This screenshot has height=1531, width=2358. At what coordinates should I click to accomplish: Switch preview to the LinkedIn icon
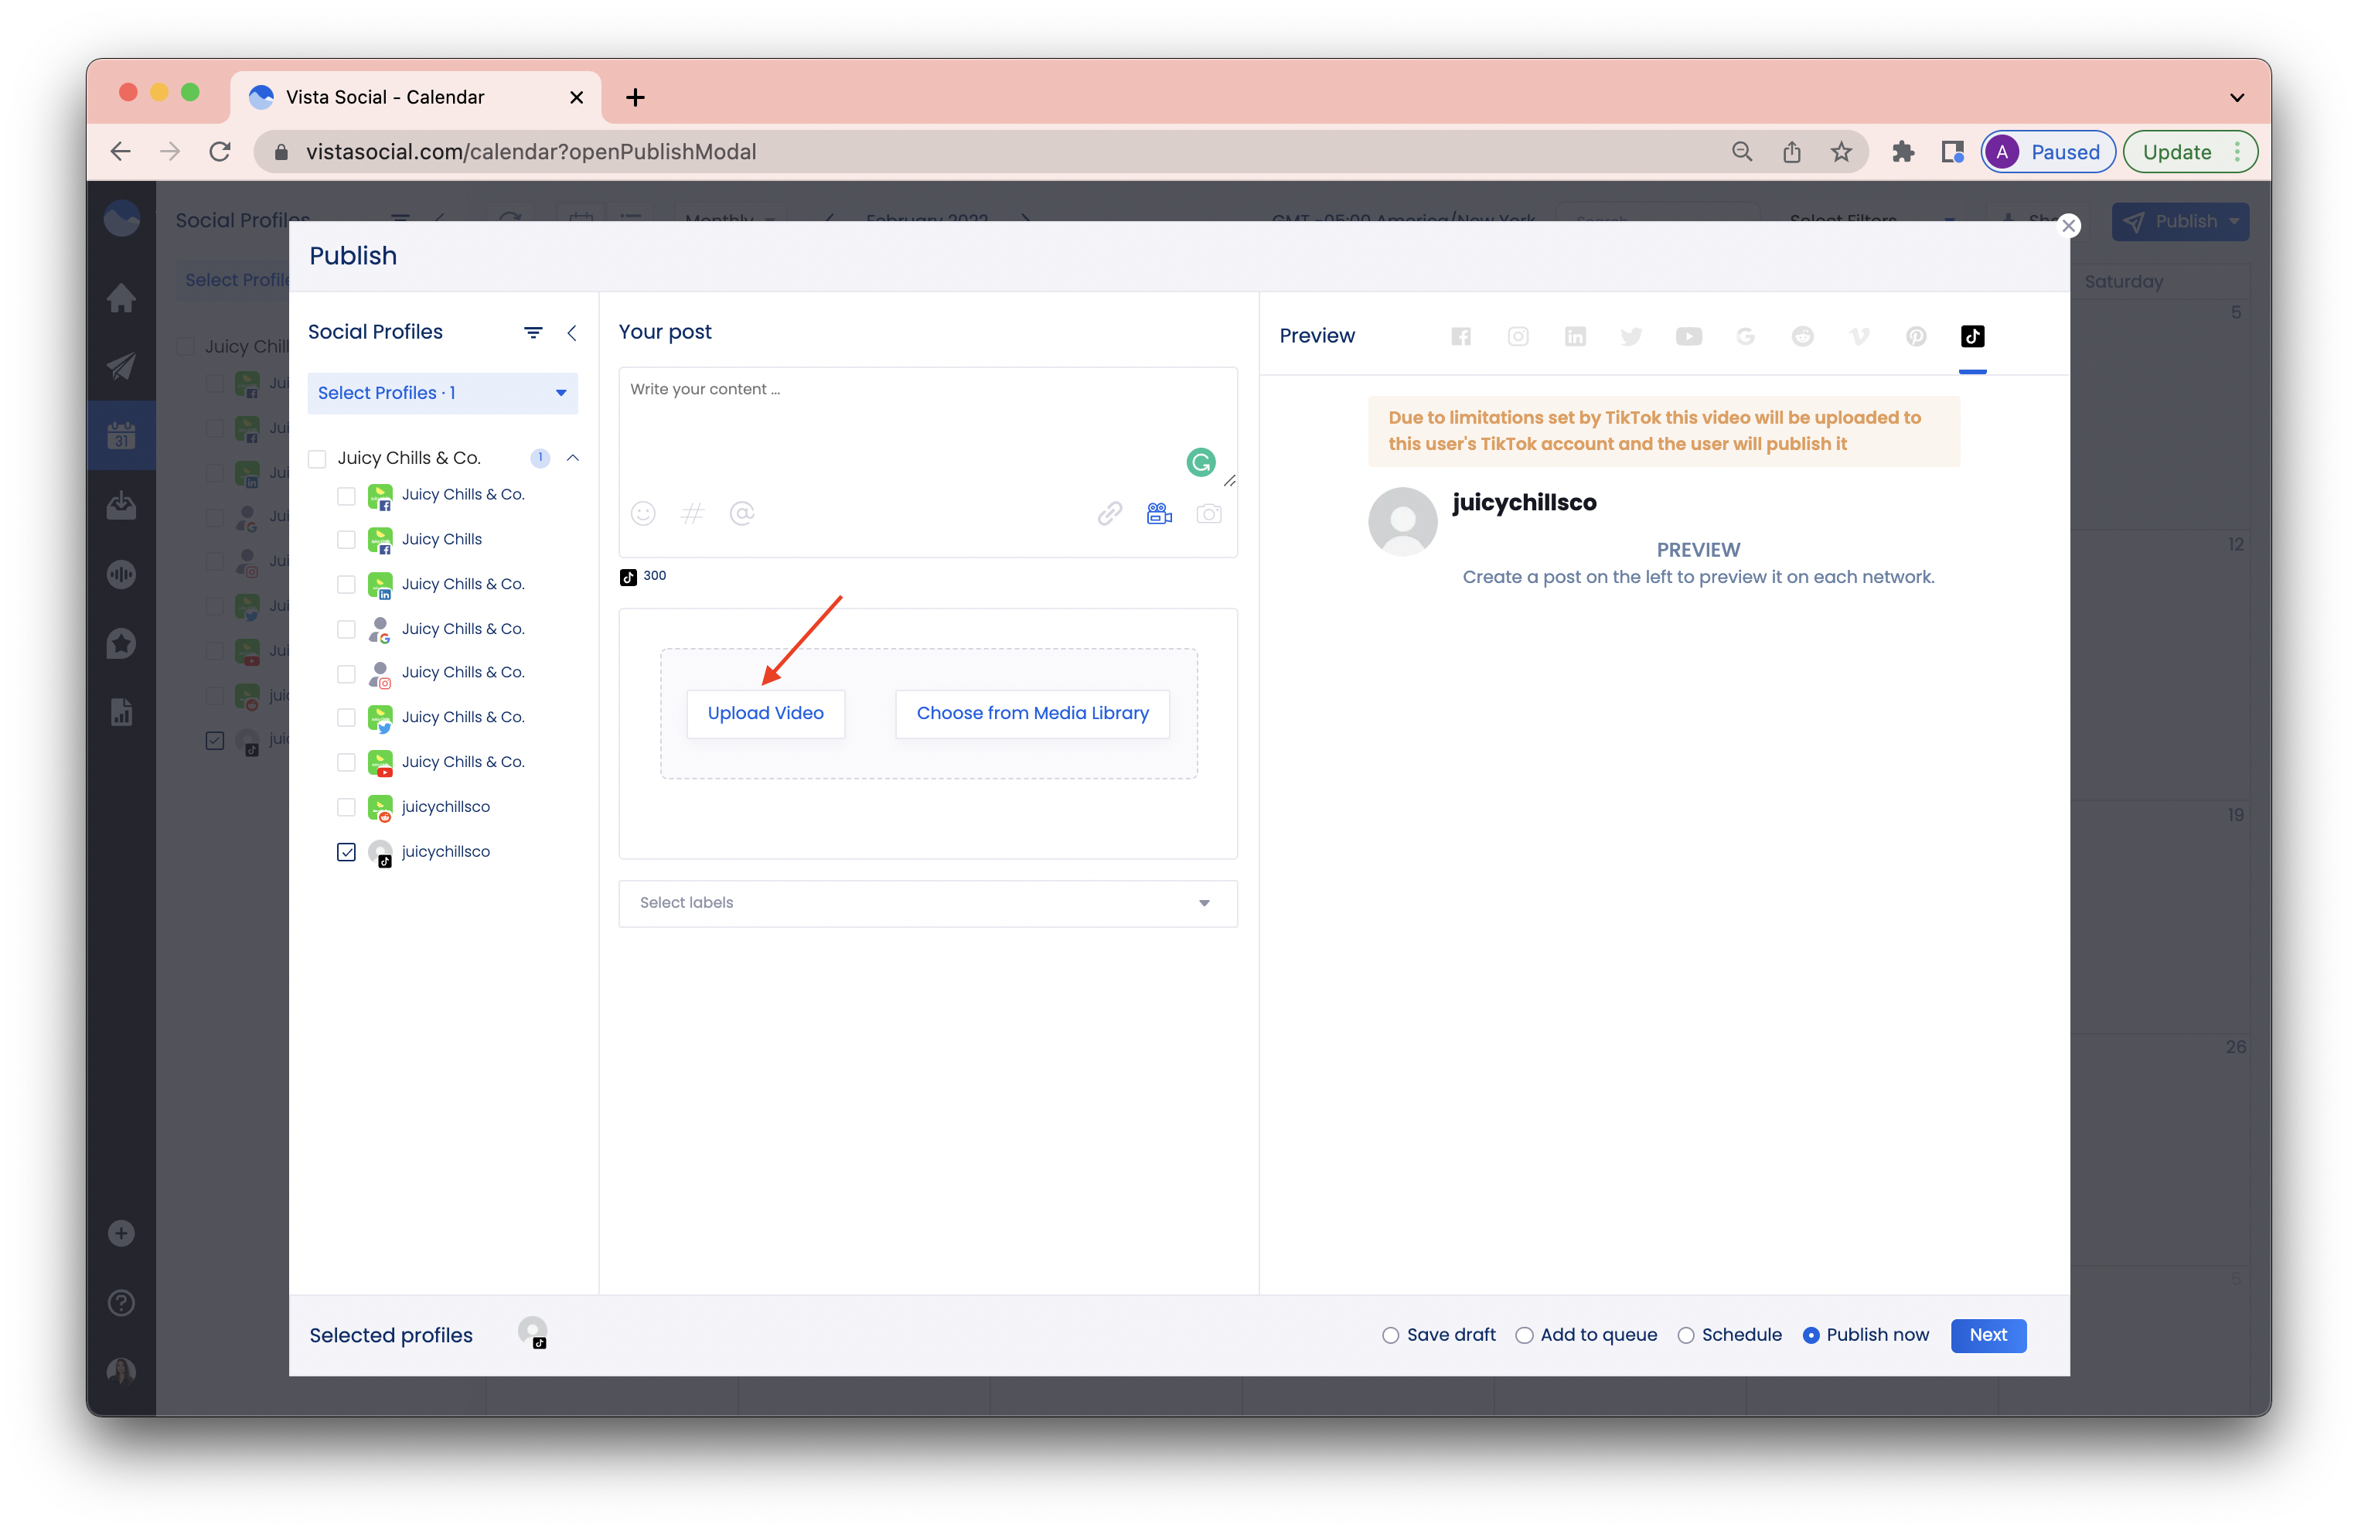(1574, 336)
